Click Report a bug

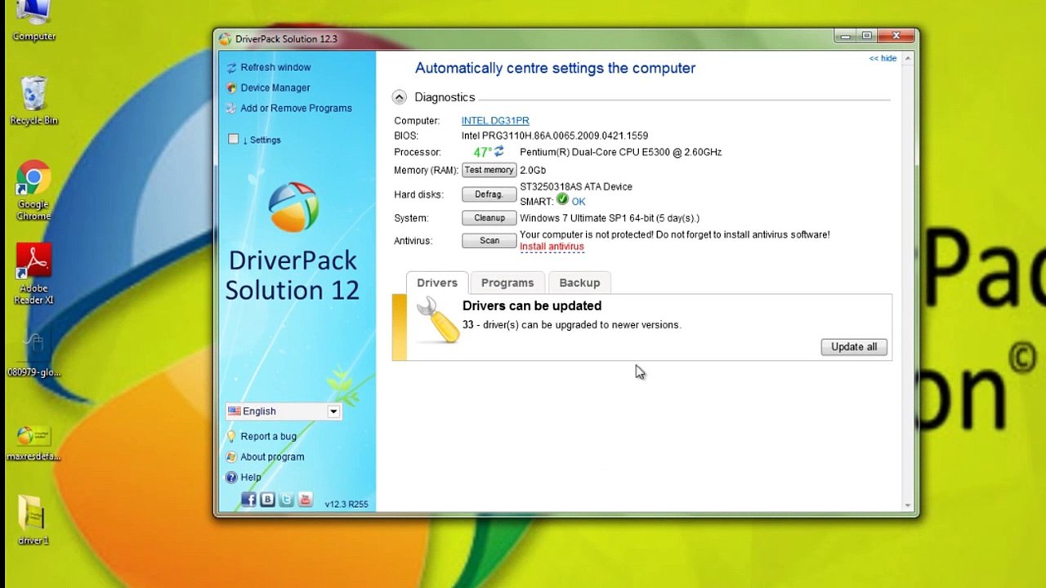point(268,436)
